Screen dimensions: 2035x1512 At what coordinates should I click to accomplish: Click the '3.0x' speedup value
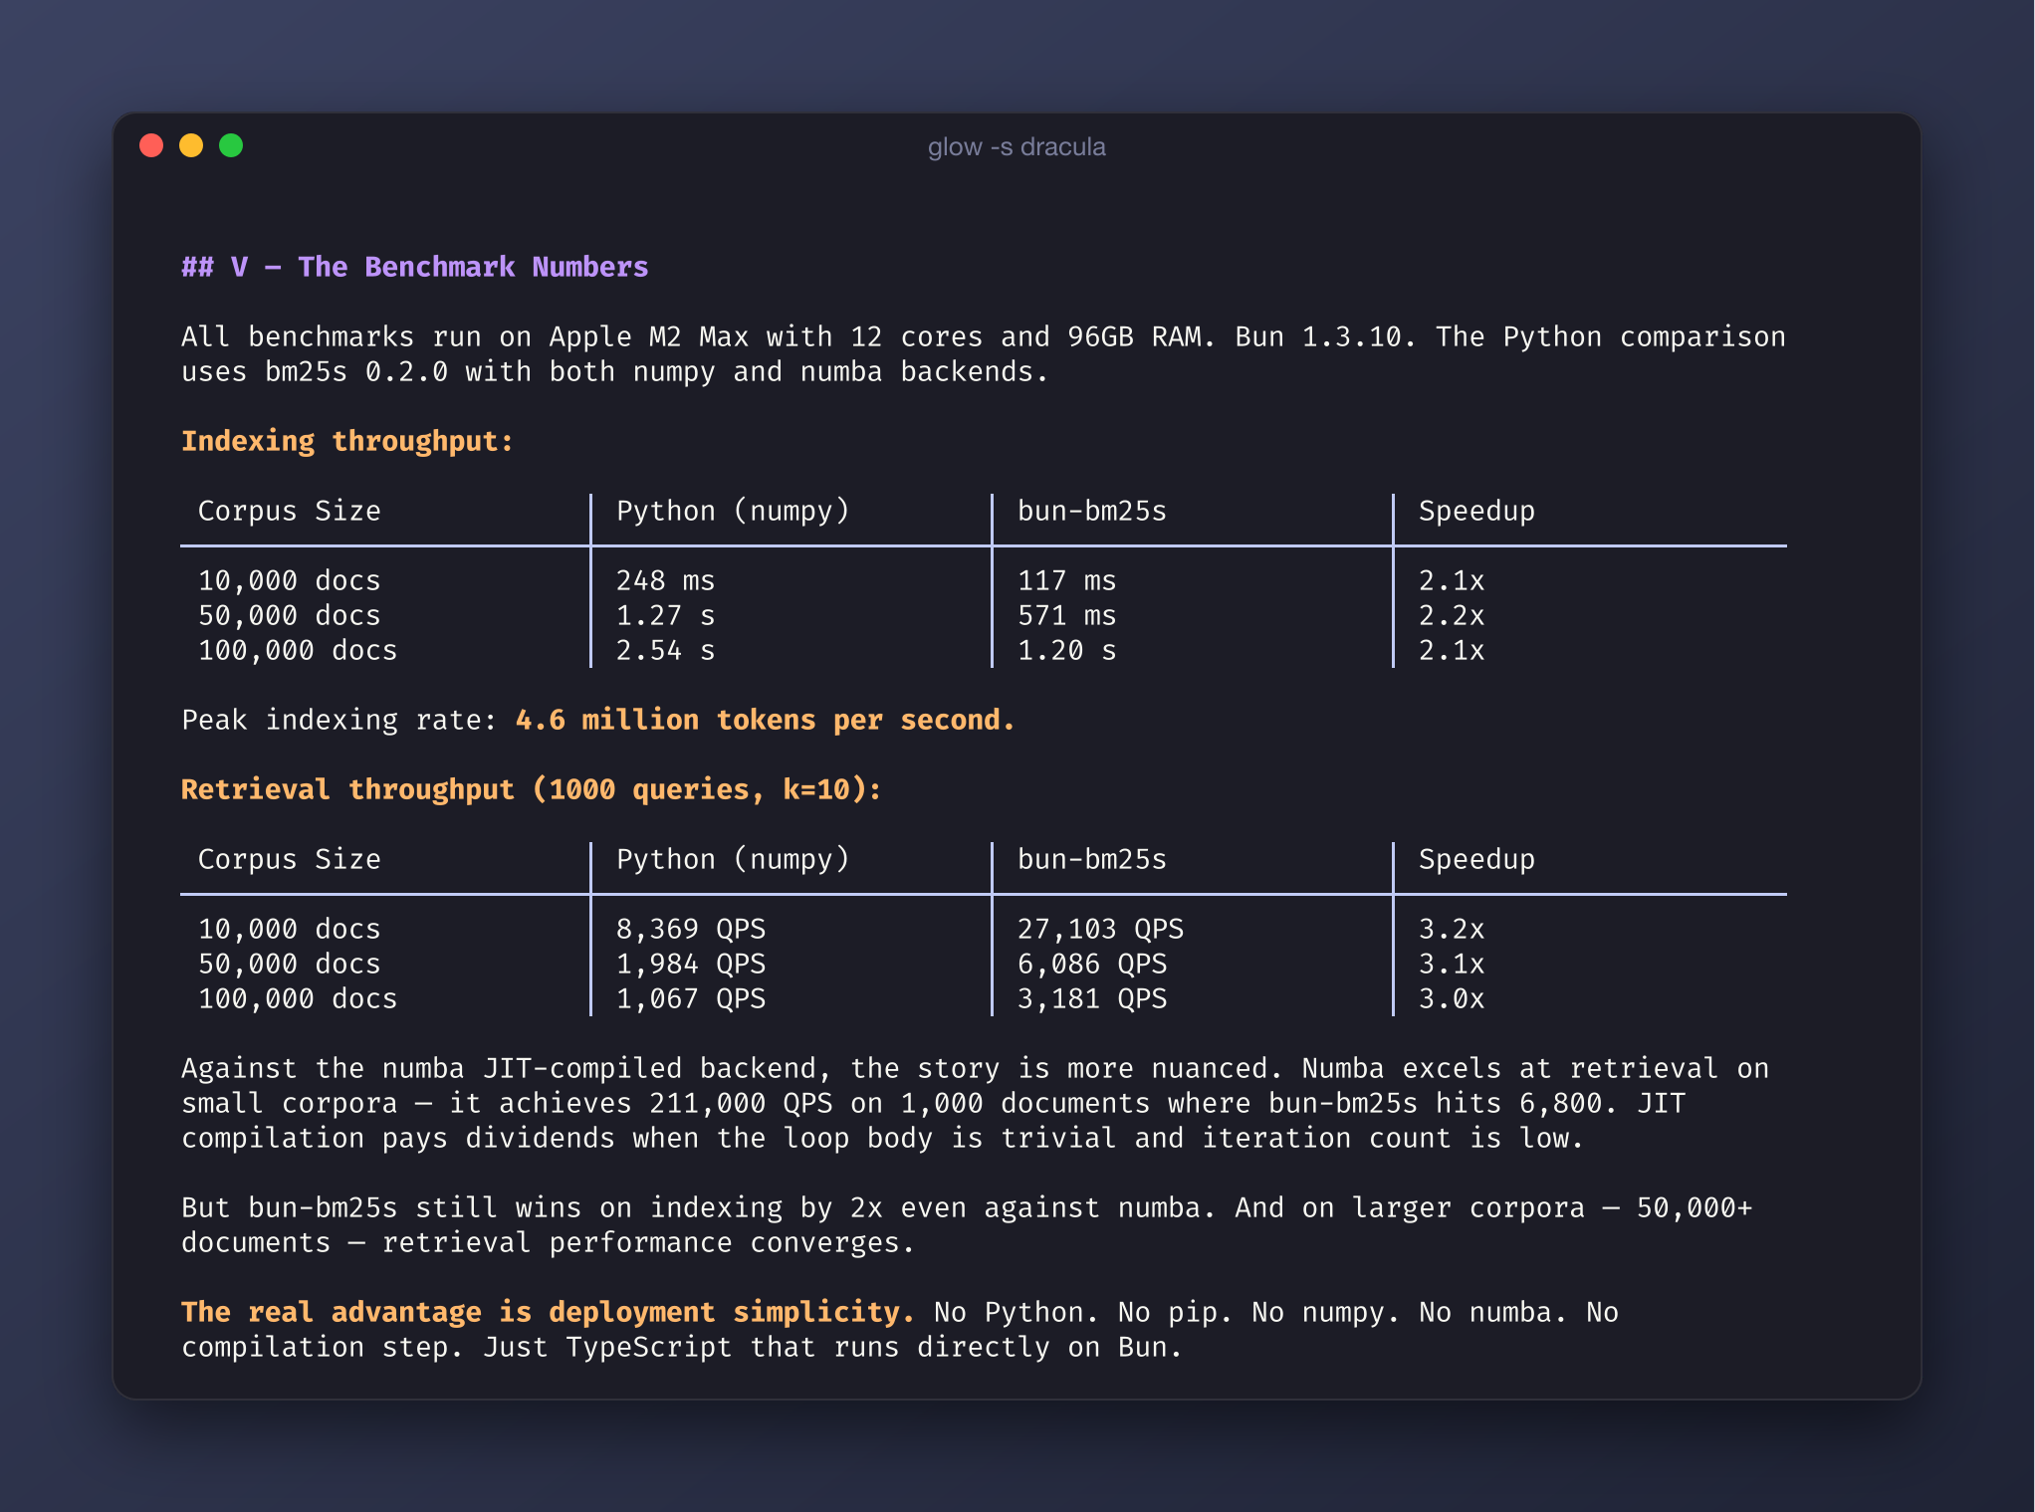tap(1452, 998)
